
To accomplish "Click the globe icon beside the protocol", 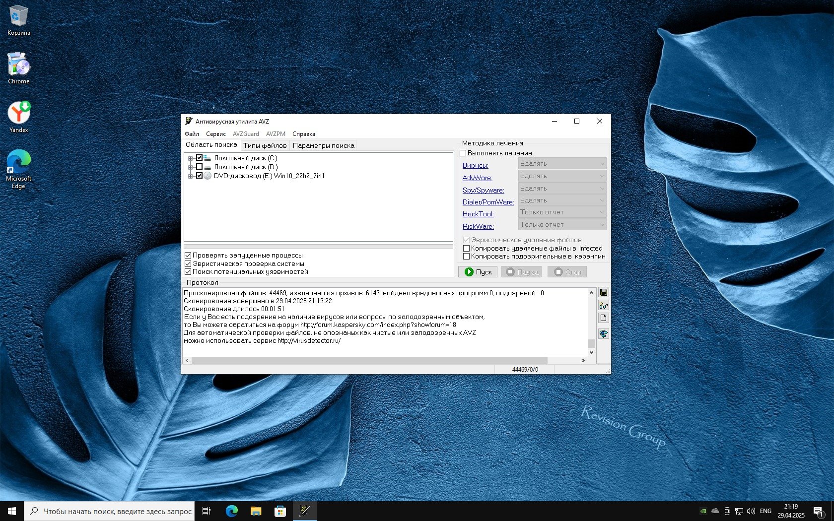I will tap(603, 334).
